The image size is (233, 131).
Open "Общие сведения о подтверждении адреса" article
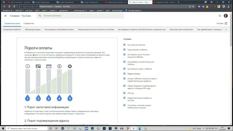142,87
